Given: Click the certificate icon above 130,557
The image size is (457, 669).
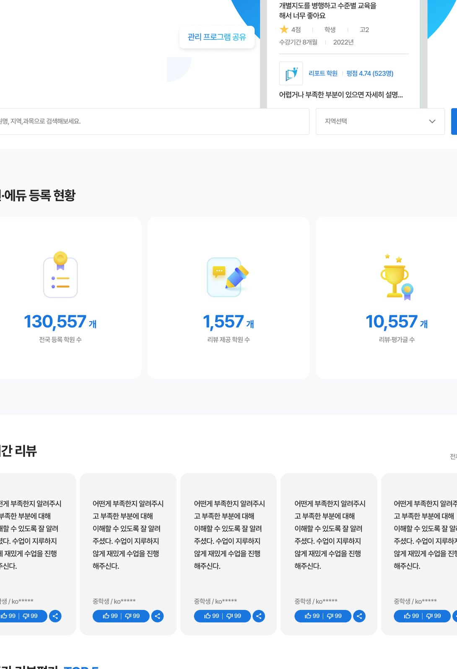Looking at the screenshot, I should tap(60, 275).
